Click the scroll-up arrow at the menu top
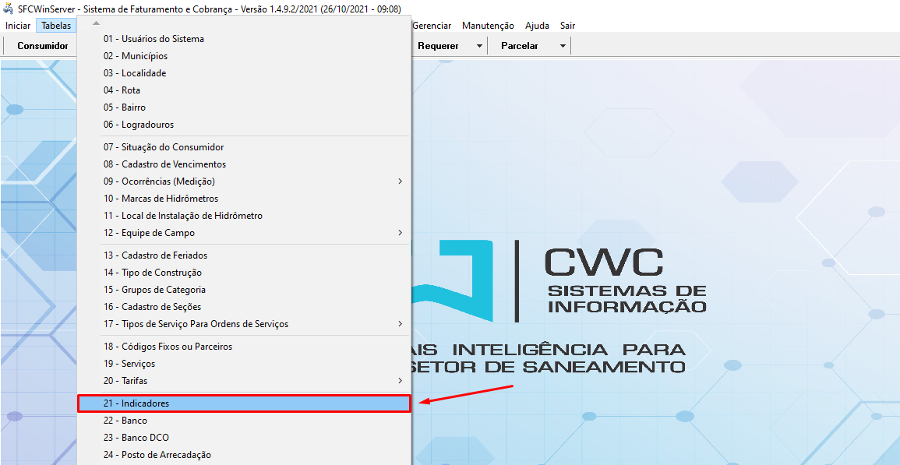This screenshot has height=465, width=900. pos(95,23)
